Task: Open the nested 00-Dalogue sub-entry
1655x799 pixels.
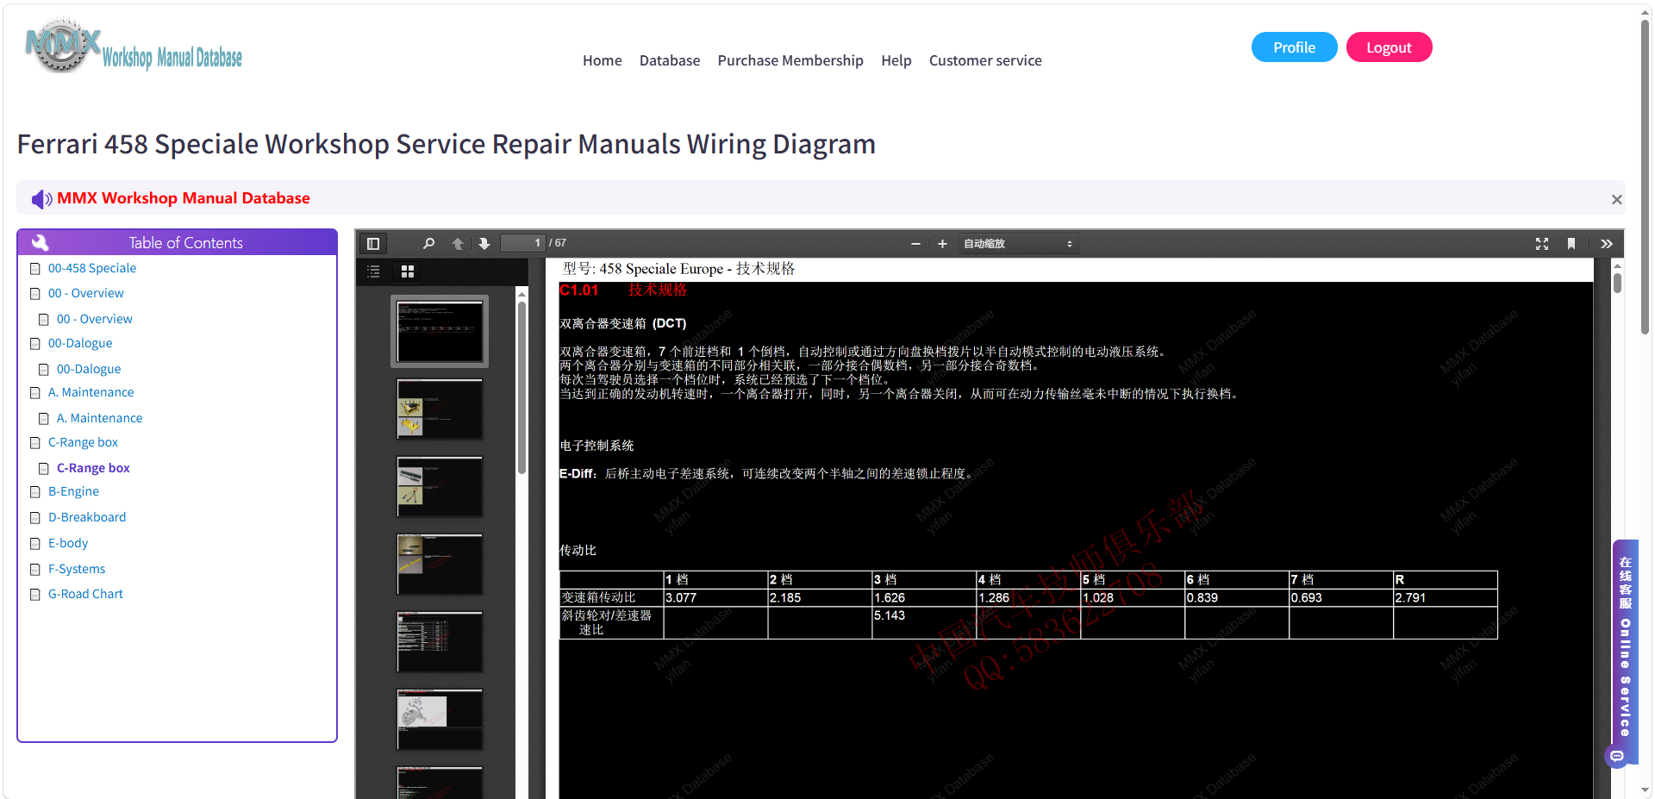Action: click(89, 369)
